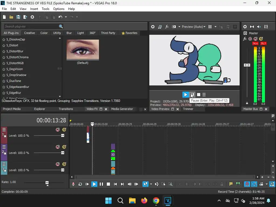Save the project with floppy disk icon
276x207 pixels.
point(18,17)
